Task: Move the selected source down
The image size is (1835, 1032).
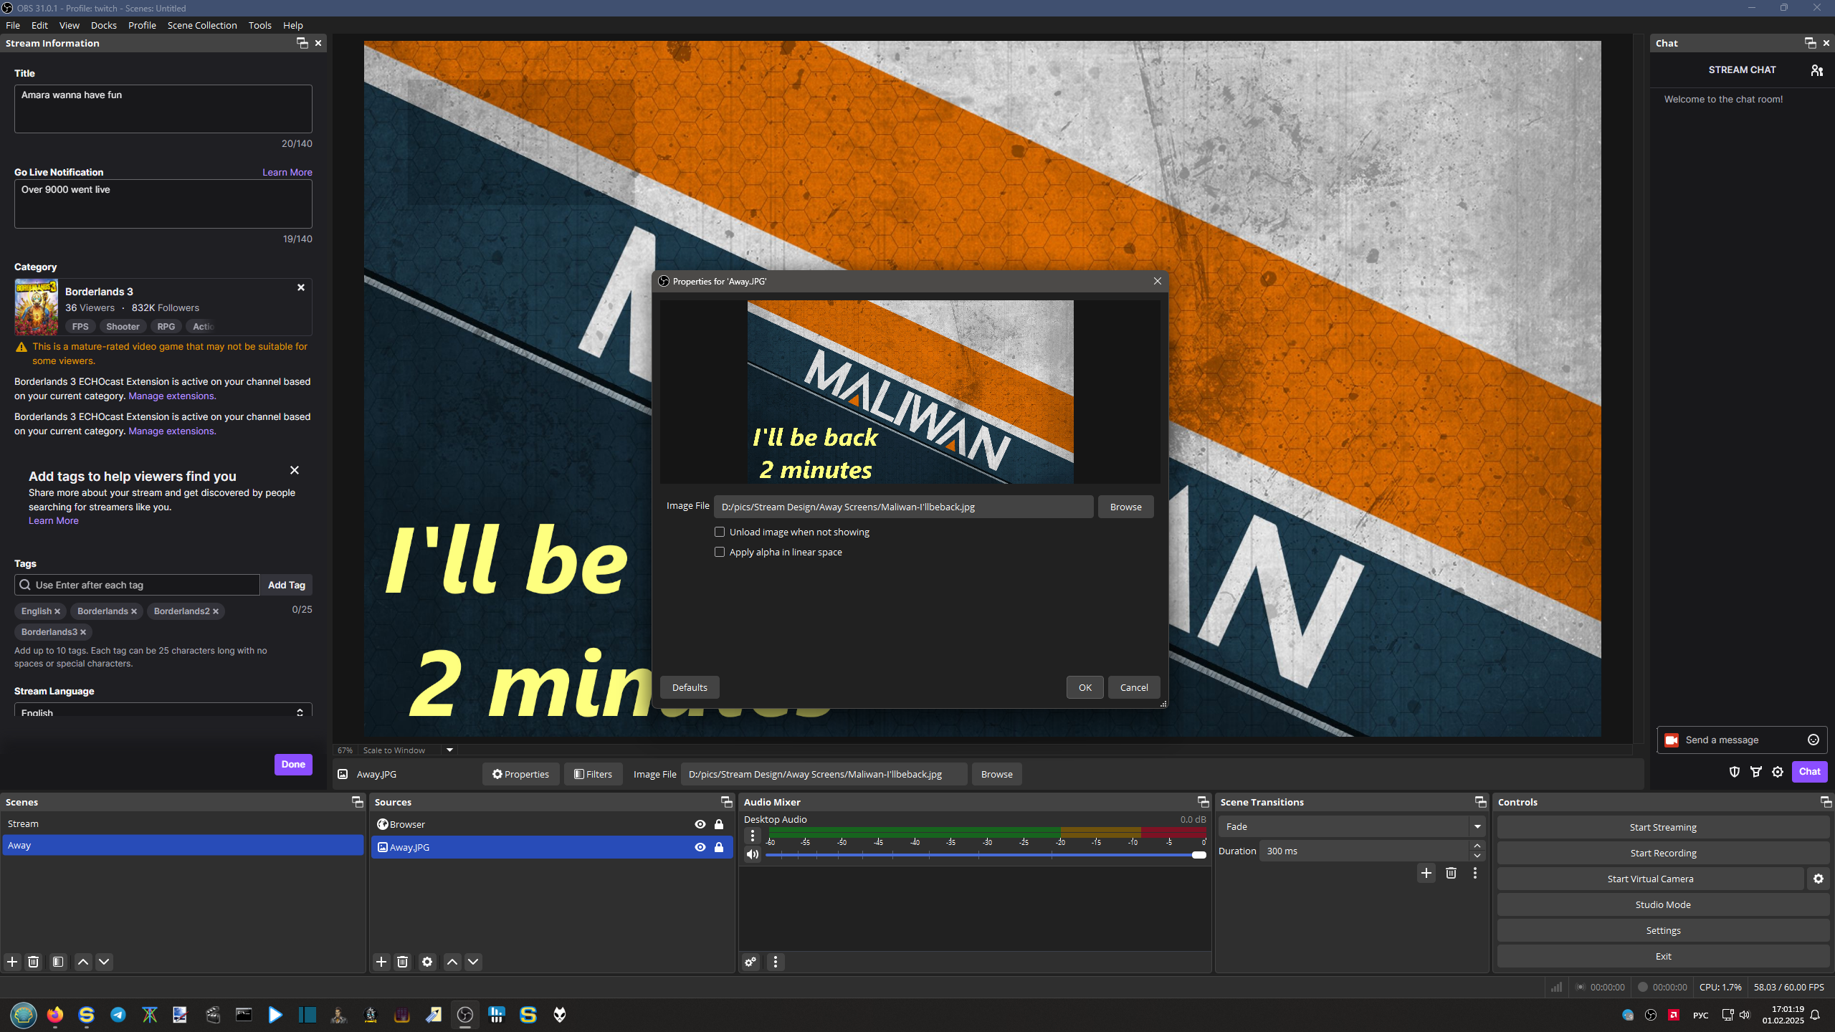Action: pyautogui.click(x=473, y=962)
